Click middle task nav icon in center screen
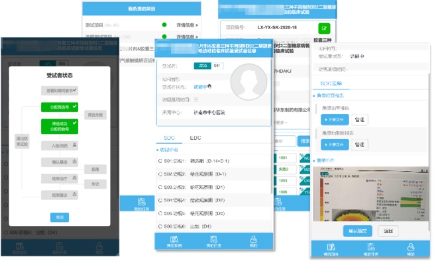This screenshot has height=263, width=434. click(x=213, y=241)
